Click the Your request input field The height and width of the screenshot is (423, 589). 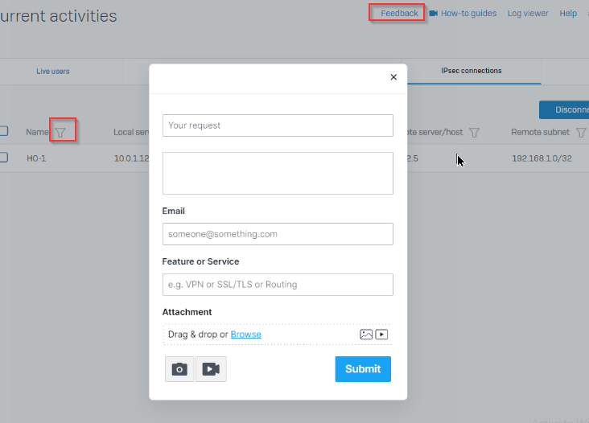[x=278, y=125]
